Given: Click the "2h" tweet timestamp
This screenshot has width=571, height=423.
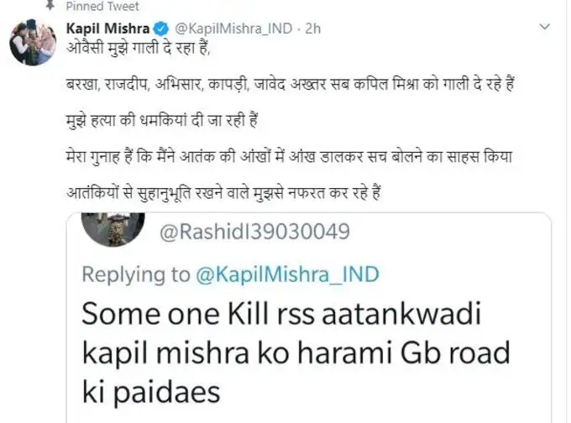Looking at the screenshot, I should (314, 29).
